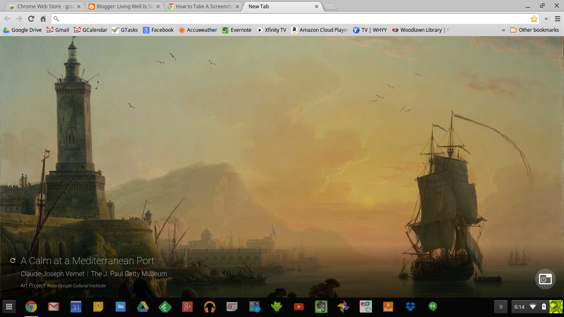Image resolution: width=564 pixels, height=317 pixels.
Task: Open Evernote elephant icon in shelf
Action: [x=321, y=307]
